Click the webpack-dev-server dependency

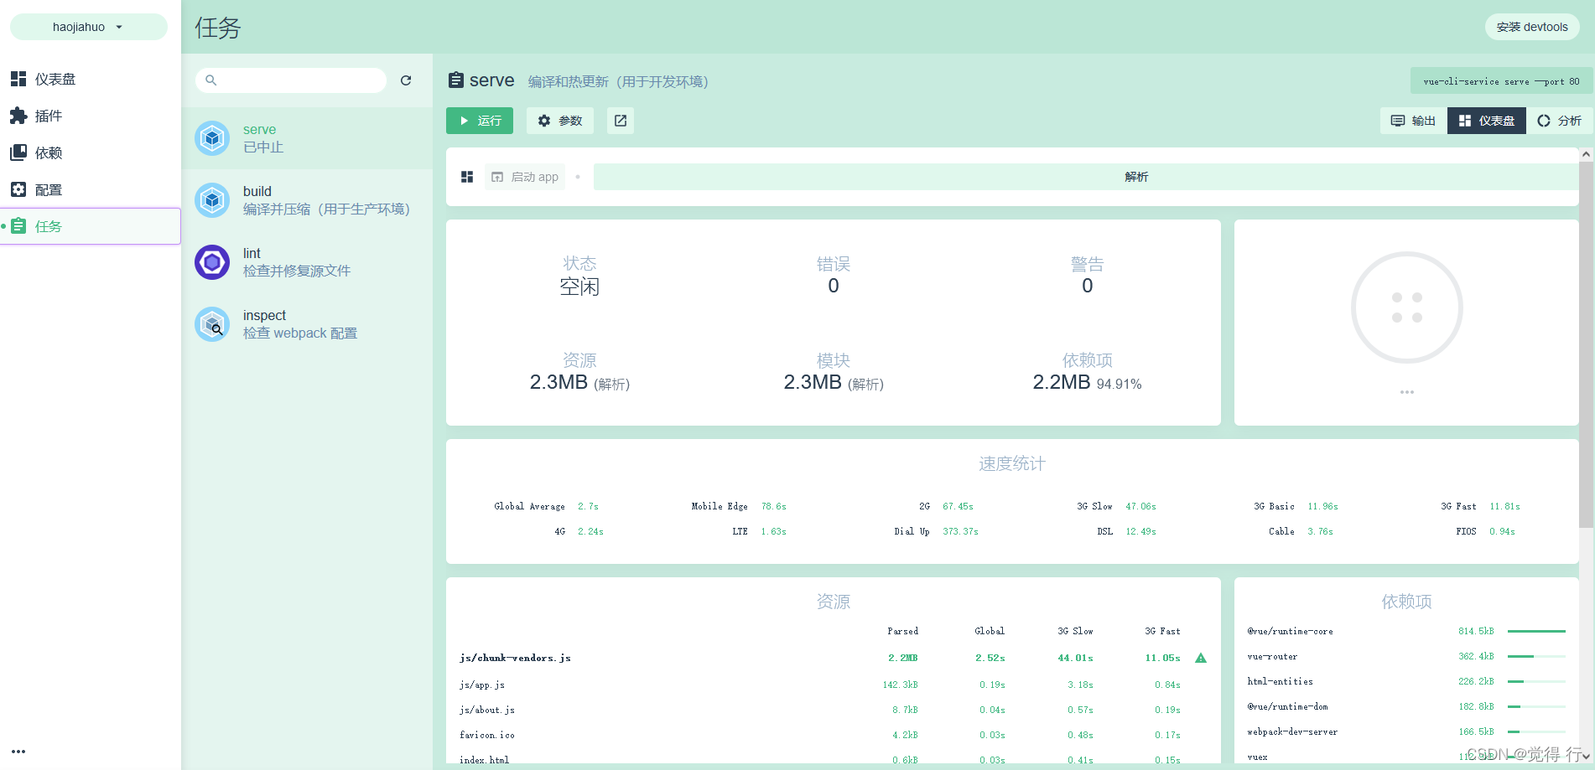(x=1292, y=731)
